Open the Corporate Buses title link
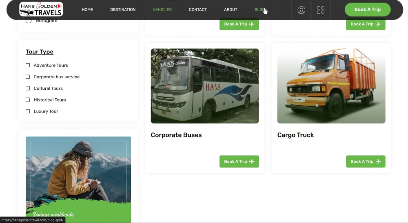The height and width of the screenshot is (223, 408). coord(176,135)
